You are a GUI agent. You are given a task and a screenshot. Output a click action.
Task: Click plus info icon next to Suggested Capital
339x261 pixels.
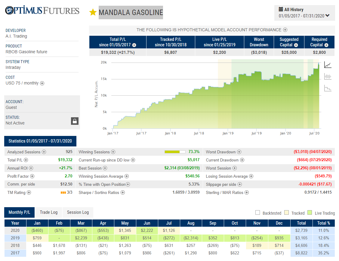tap(296, 45)
